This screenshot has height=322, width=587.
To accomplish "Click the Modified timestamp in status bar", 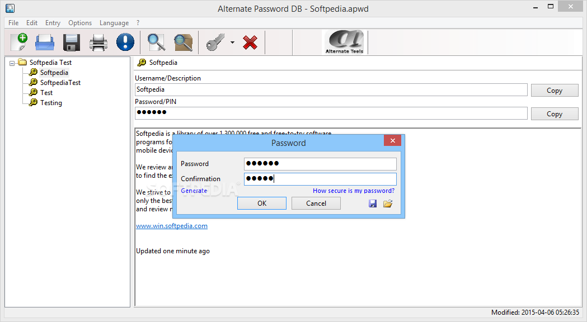I will click(x=535, y=312).
